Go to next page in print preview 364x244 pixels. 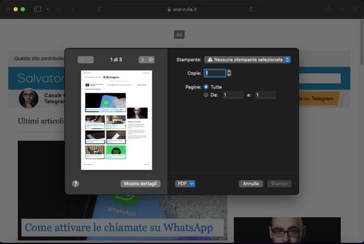(x=142, y=60)
